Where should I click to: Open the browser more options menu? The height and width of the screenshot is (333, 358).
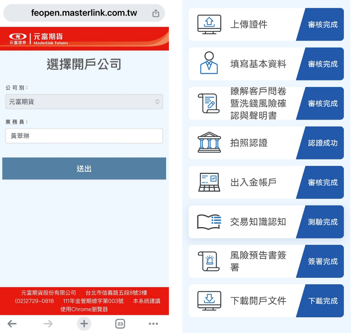pos(153,323)
